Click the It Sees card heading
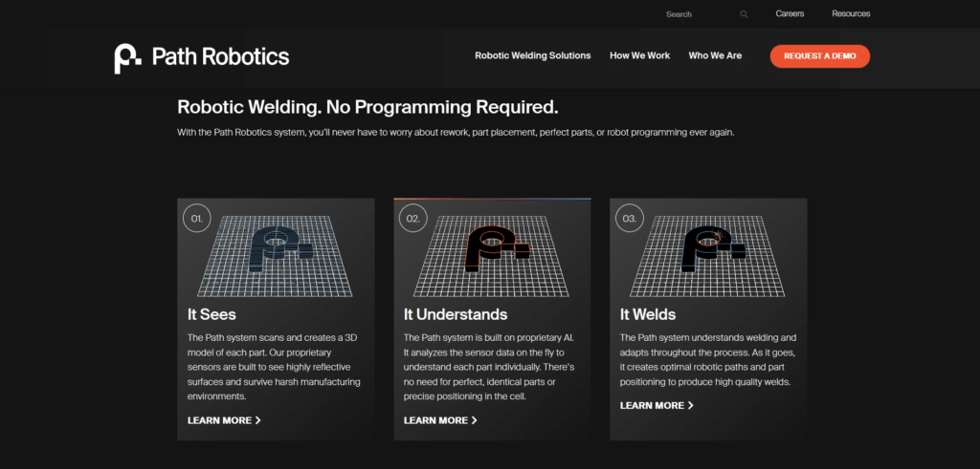 pos(212,313)
